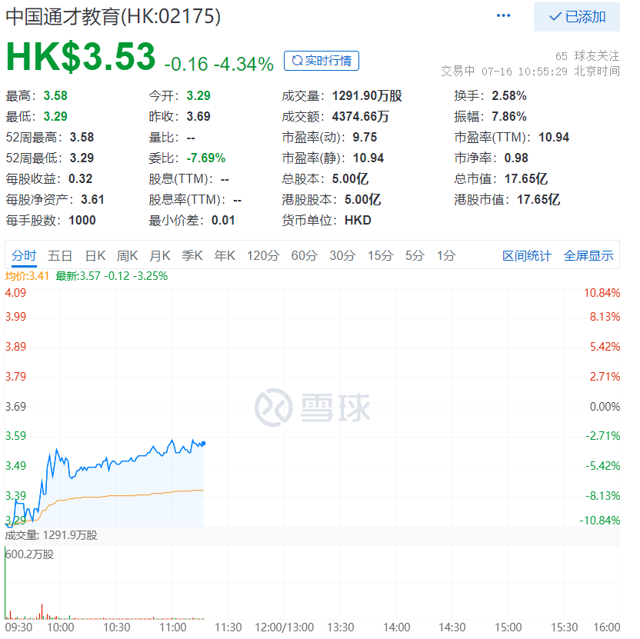Show the 30分 interval chart
The width and height of the screenshot is (640, 639).
click(342, 256)
